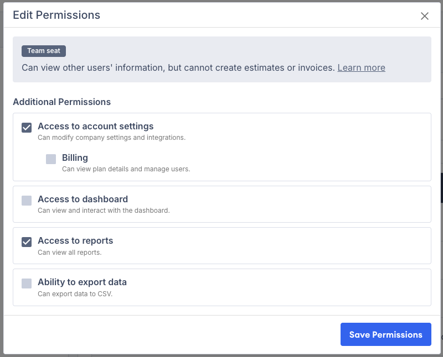Click the Team seat badge

click(44, 51)
